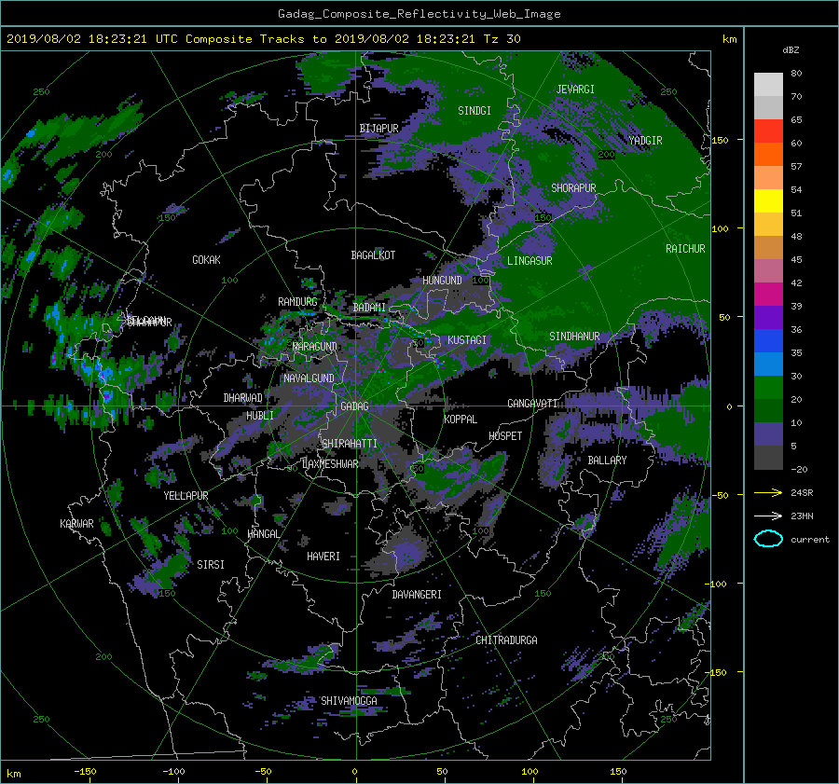Click the GADAG radar center label
The image size is (839, 784).
point(354,406)
